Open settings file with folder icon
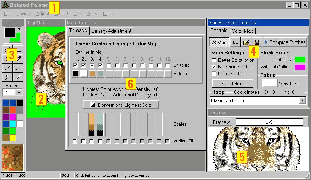Image resolution: width=311 pixels, height=180 pixels. tap(246, 42)
